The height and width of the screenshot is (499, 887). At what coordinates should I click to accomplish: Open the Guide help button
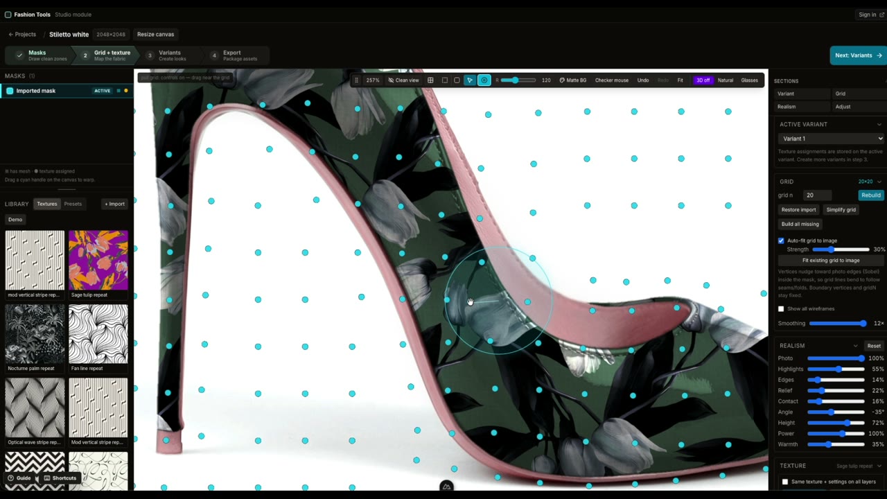[19, 478]
